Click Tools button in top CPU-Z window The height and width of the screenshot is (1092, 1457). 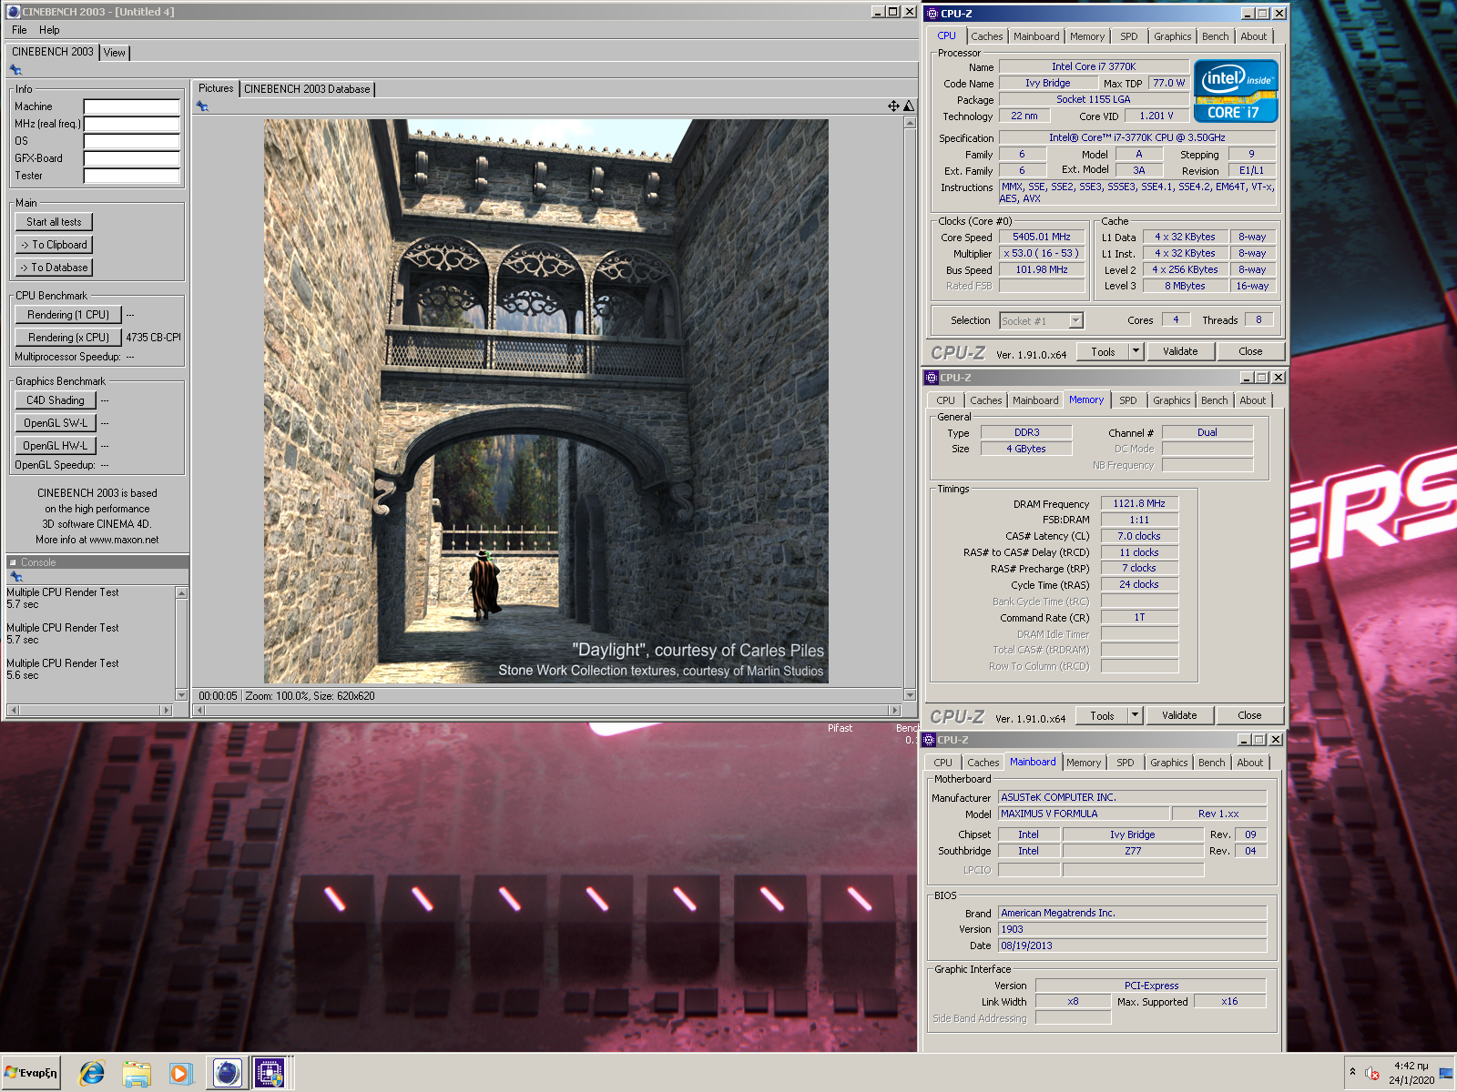point(1103,351)
